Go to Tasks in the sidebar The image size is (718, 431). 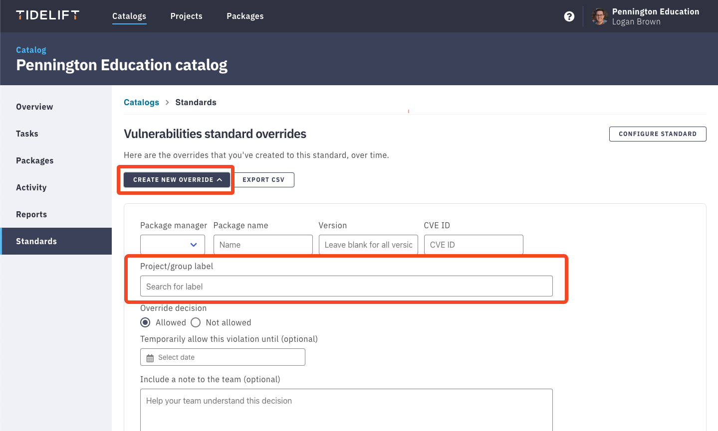56,134
